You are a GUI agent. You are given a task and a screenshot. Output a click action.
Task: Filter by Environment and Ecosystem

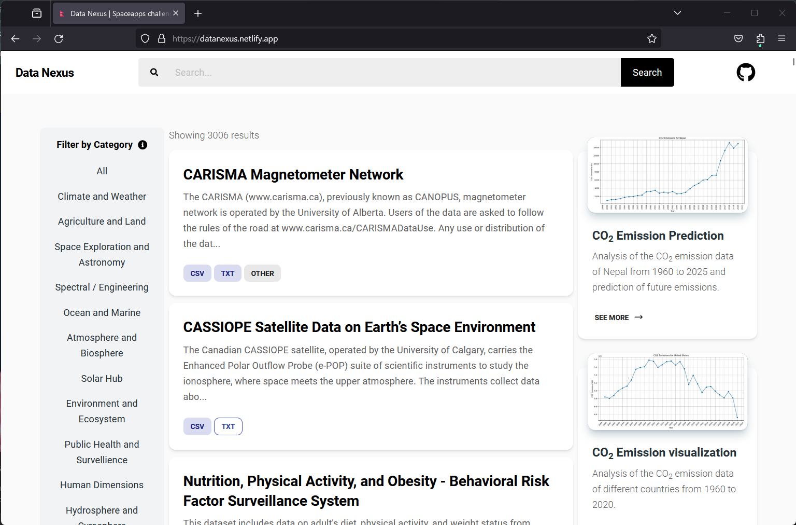(x=102, y=411)
